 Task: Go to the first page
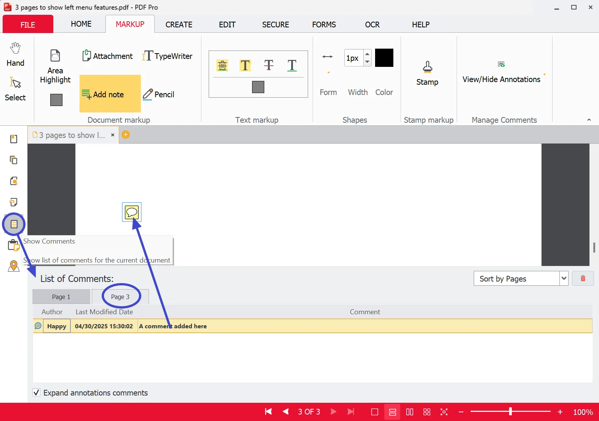point(268,412)
